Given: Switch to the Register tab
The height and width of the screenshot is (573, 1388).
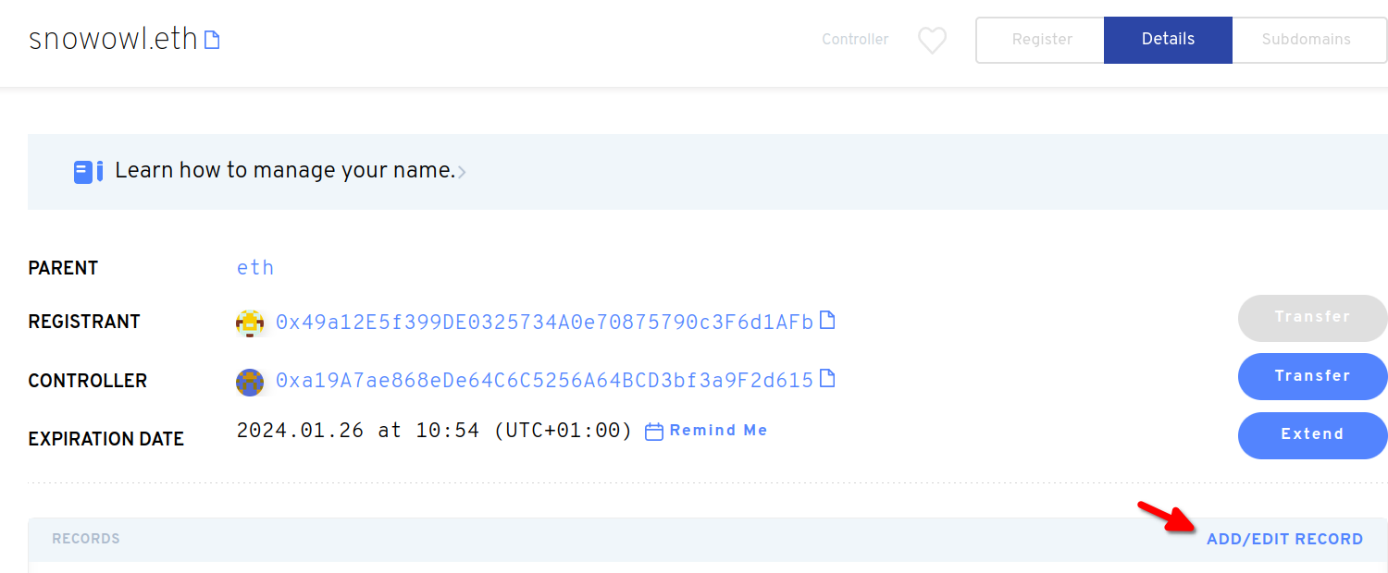Looking at the screenshot, I should (x=1041, y=40).
